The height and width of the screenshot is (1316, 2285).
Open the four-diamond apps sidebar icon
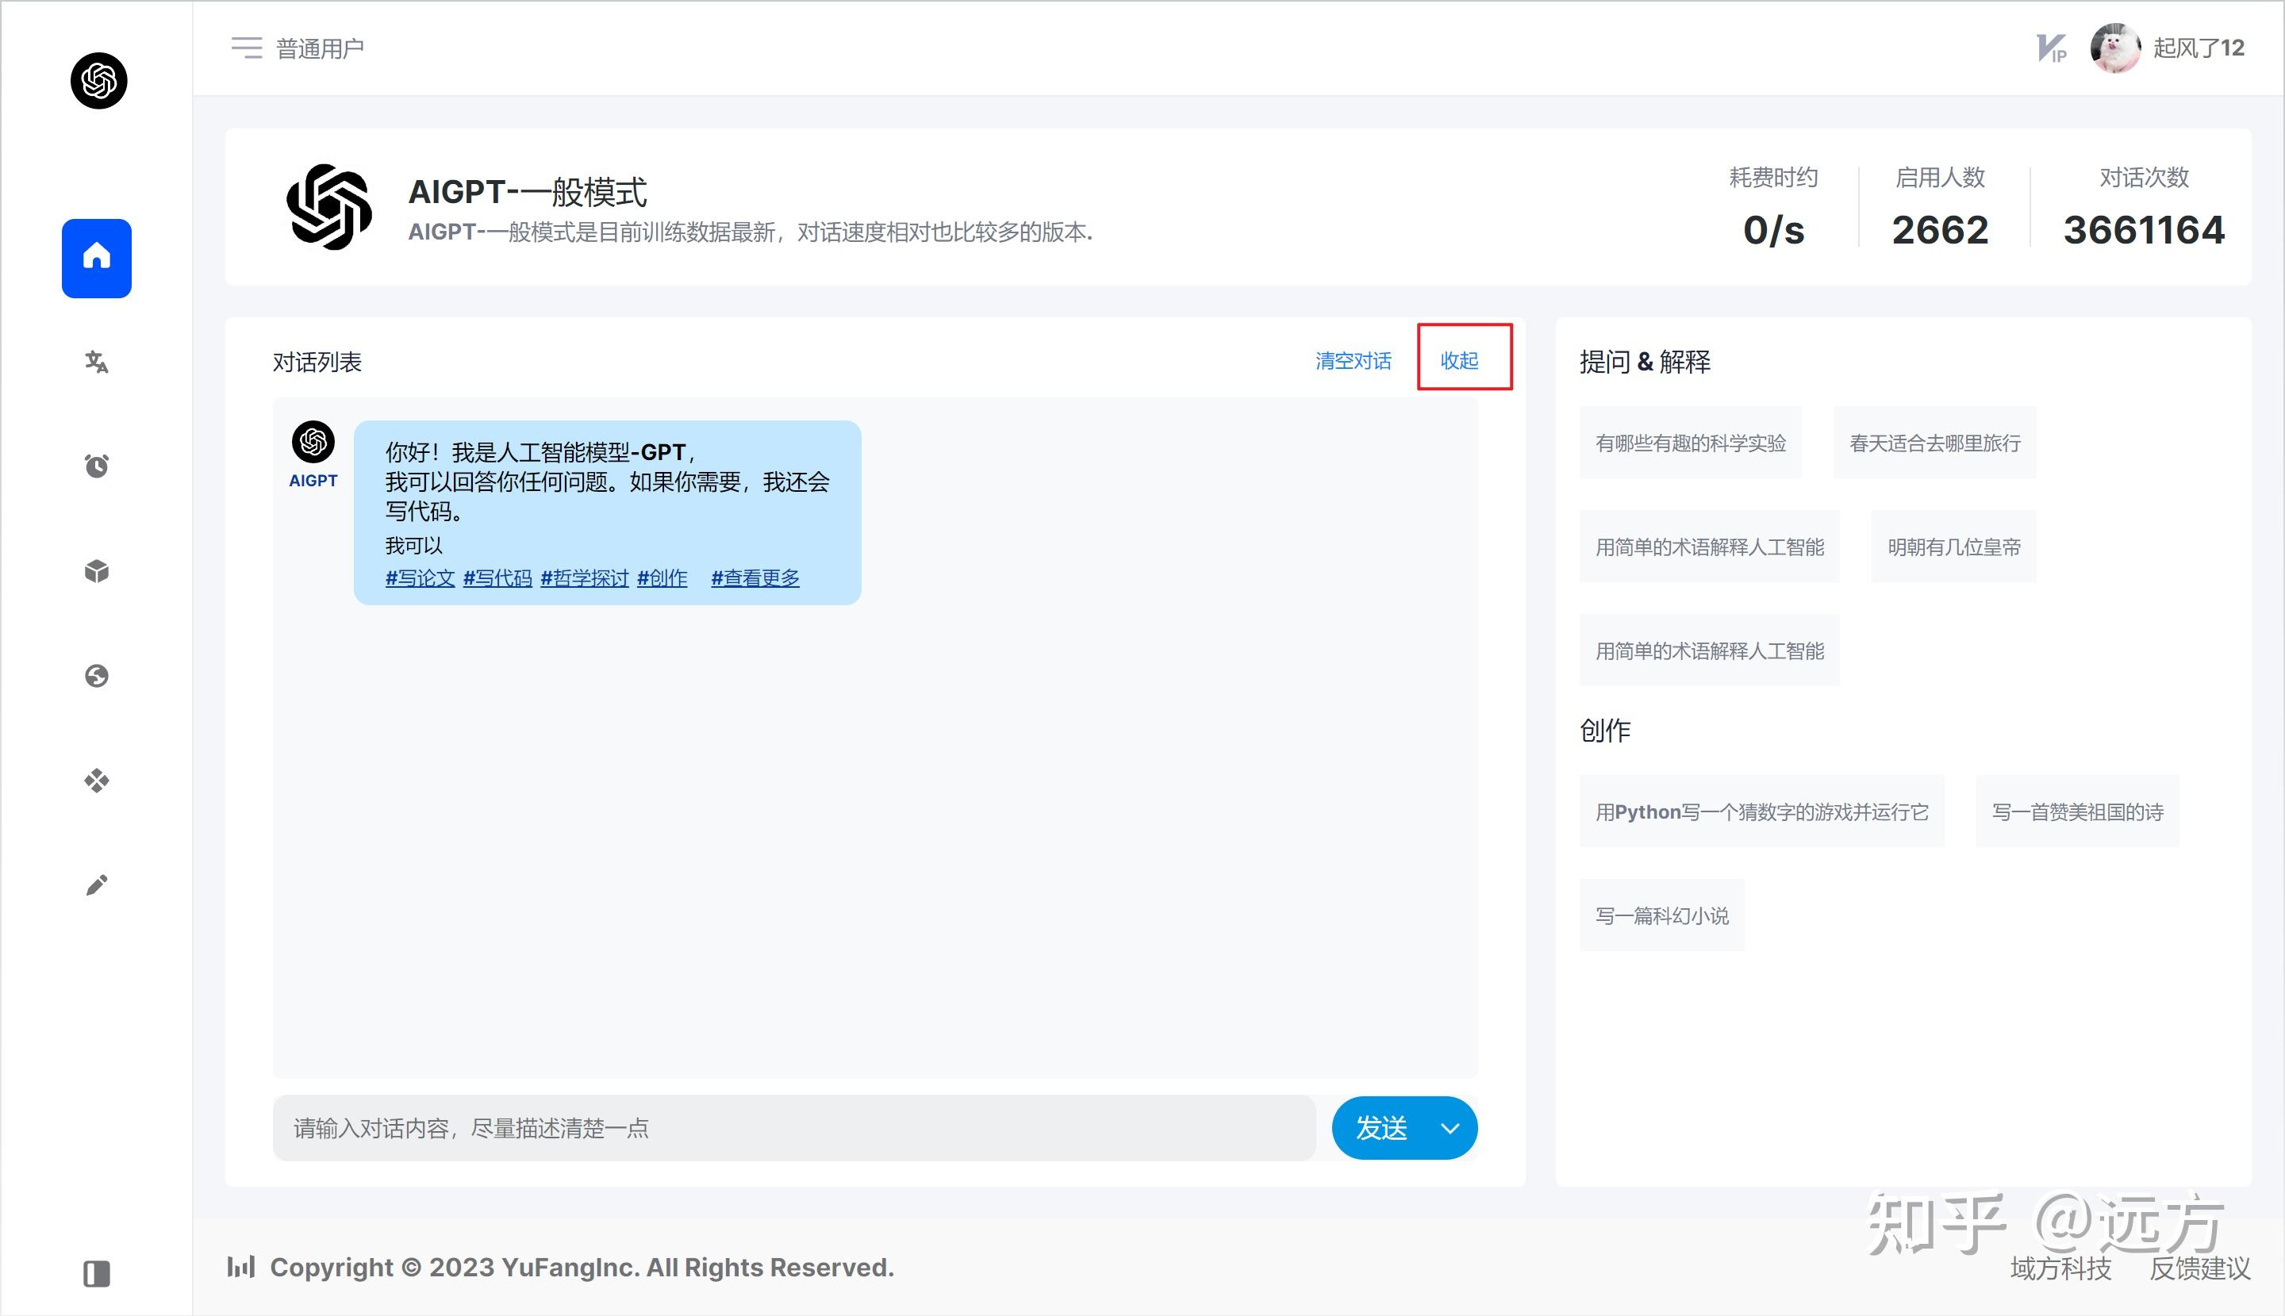click(97, 780)
